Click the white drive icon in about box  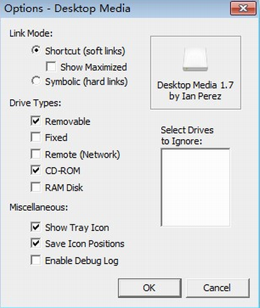point(195,60)
